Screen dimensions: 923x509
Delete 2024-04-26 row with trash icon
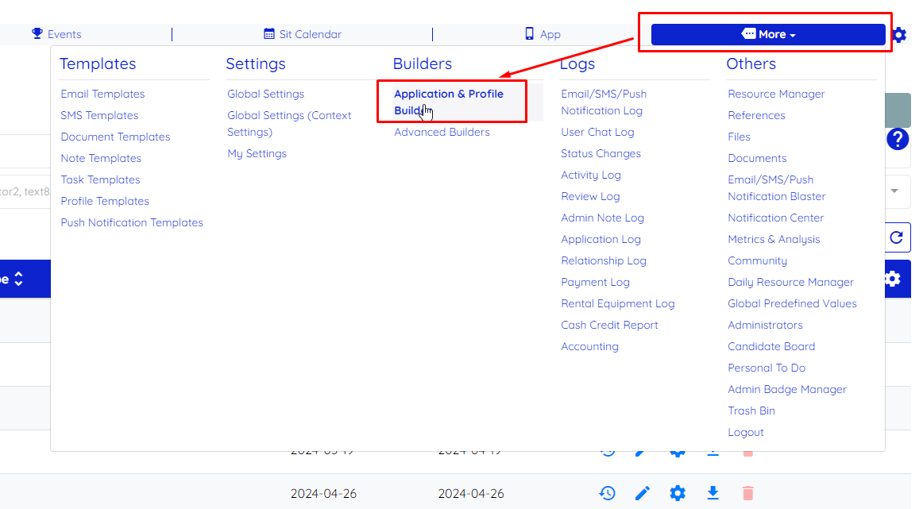click(747, 493)
